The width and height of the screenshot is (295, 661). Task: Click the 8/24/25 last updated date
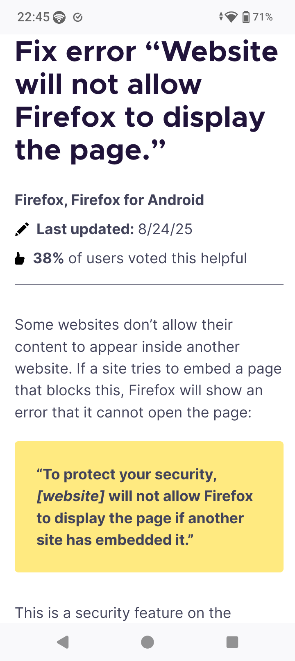coord(165,229)
